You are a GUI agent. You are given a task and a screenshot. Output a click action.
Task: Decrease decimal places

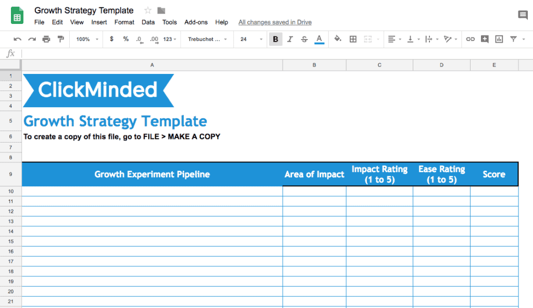pos(139,40)
